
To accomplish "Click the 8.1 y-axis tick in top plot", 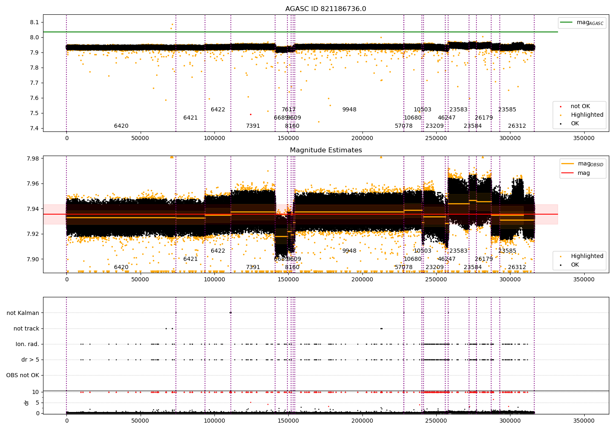I will click(35, 22).
